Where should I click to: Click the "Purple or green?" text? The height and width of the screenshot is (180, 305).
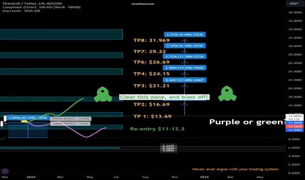[247, 122]
